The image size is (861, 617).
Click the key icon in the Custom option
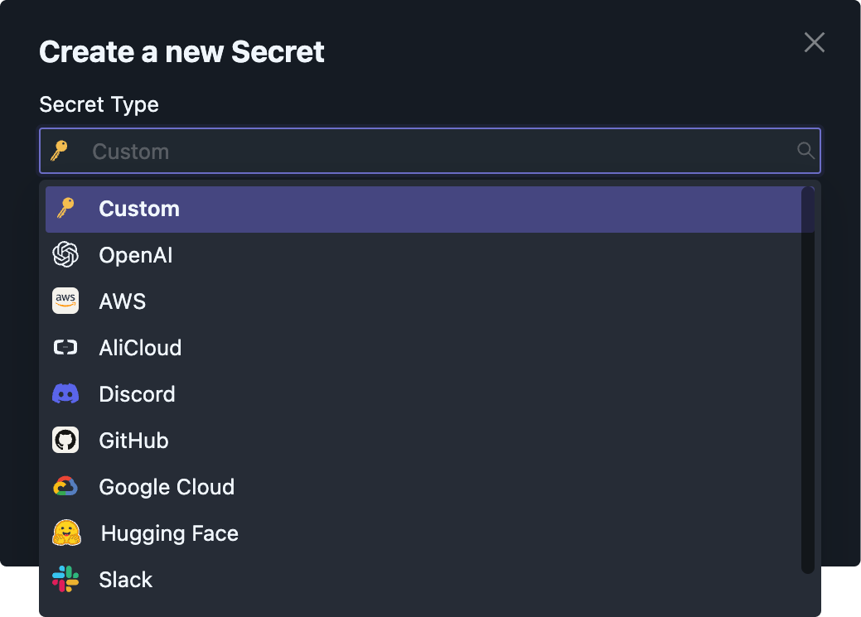(x=65, y=209)
